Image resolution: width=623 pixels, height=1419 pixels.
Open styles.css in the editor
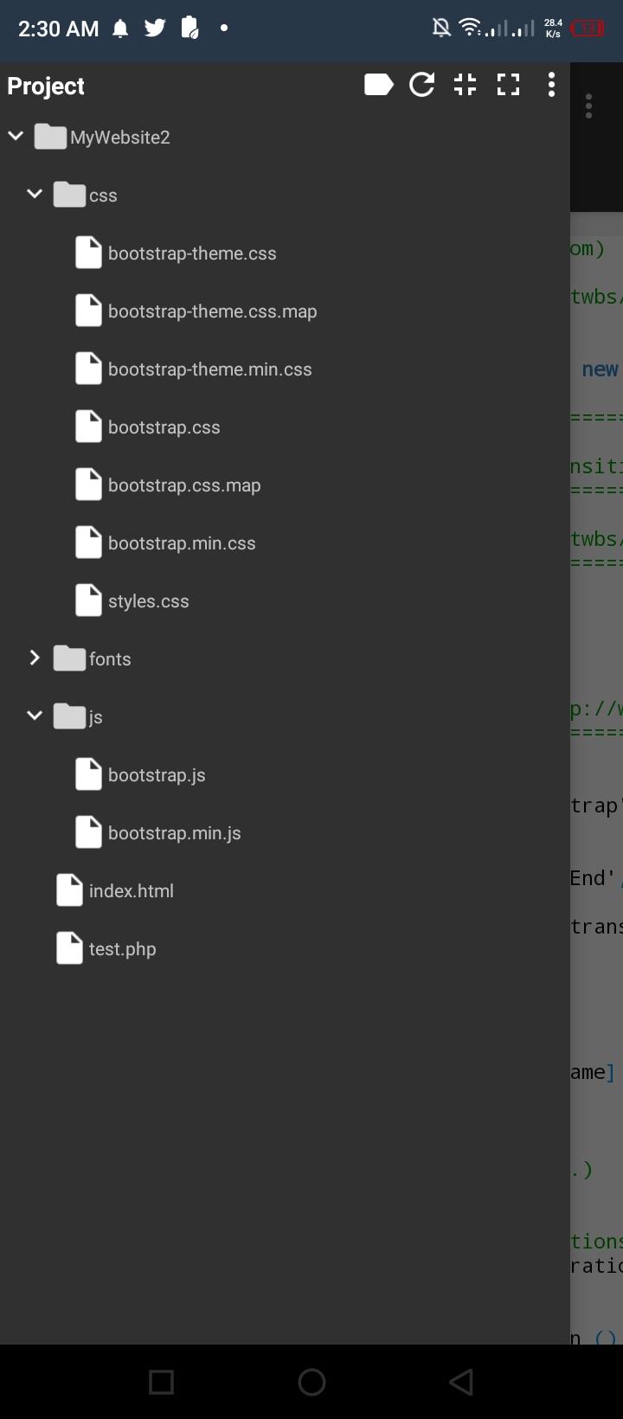[x=148, y=601]
